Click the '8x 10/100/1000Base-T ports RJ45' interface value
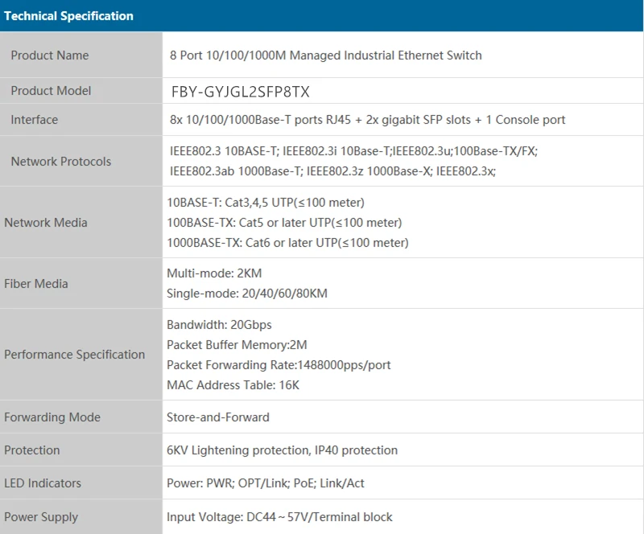The width and height of the screenshot is (644, 534). coord(368,120)
